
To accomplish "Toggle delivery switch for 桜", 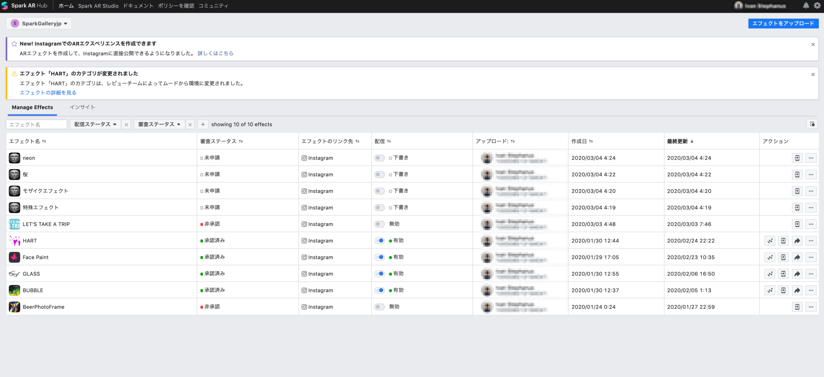I will click(379, 174).
